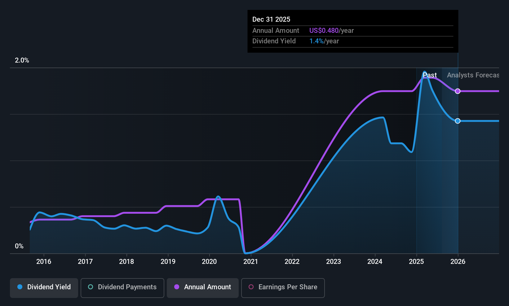Viewport: 509px width, 306px height.
Task: Click the Analysts Forecast label
Action: (473, 75)
